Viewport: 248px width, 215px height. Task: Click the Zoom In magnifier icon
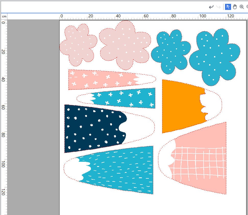(x=242, y=7)
